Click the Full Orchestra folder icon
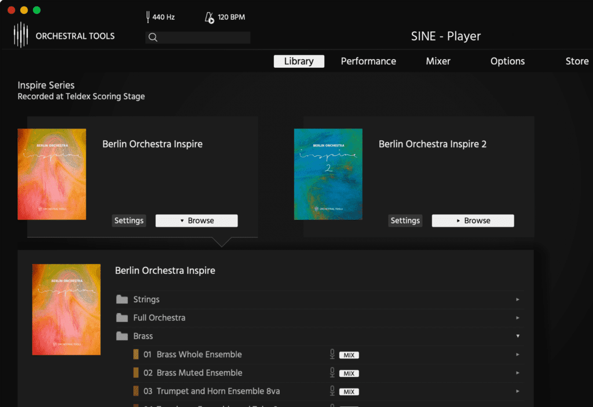Screen dimensions: 593x407 tap(122, 317)
